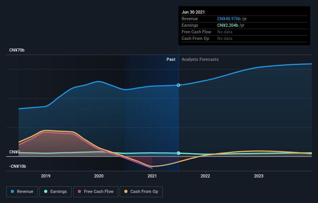Click the 2020 x-axis label
This screenshot has height=203, width=318.
point(99,176)
